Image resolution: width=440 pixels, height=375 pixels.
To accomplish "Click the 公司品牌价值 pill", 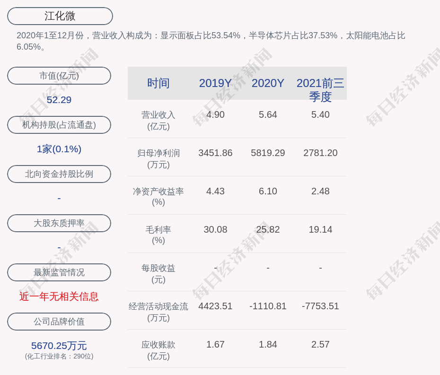I will click(x=59, y=322).
